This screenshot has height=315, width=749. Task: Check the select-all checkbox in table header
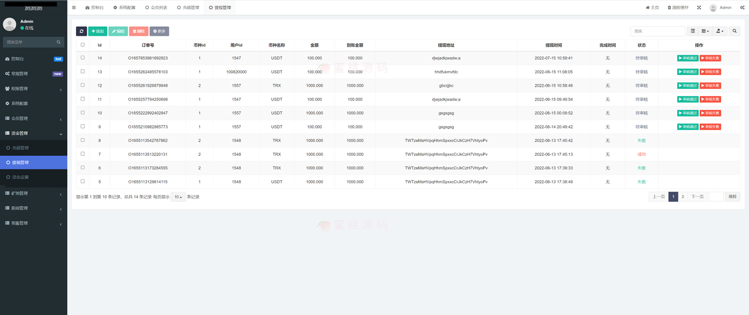tap(82, 44)
